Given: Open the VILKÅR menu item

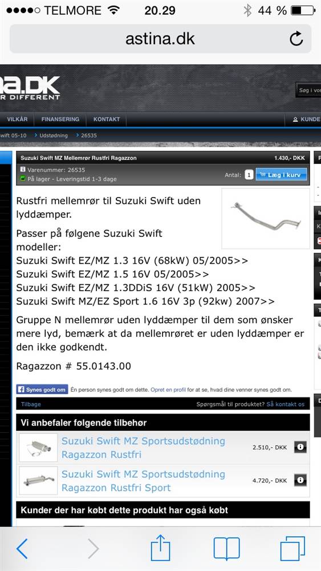Looking at the screenshot, I should pos(17,119).
